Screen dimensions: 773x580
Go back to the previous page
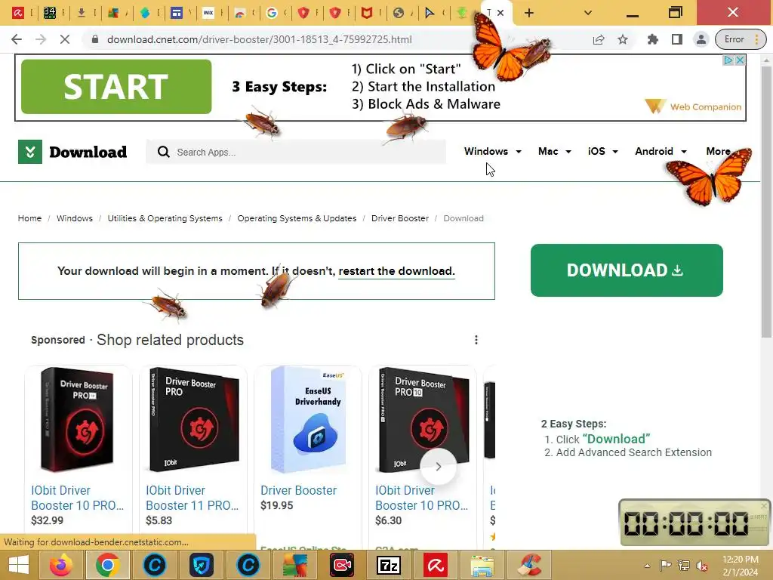(x=17, y=39)
